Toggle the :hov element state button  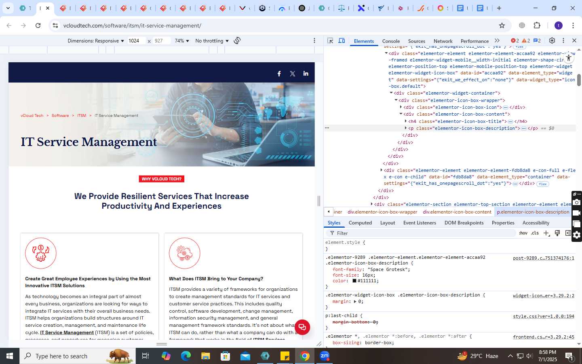point(523,233)
